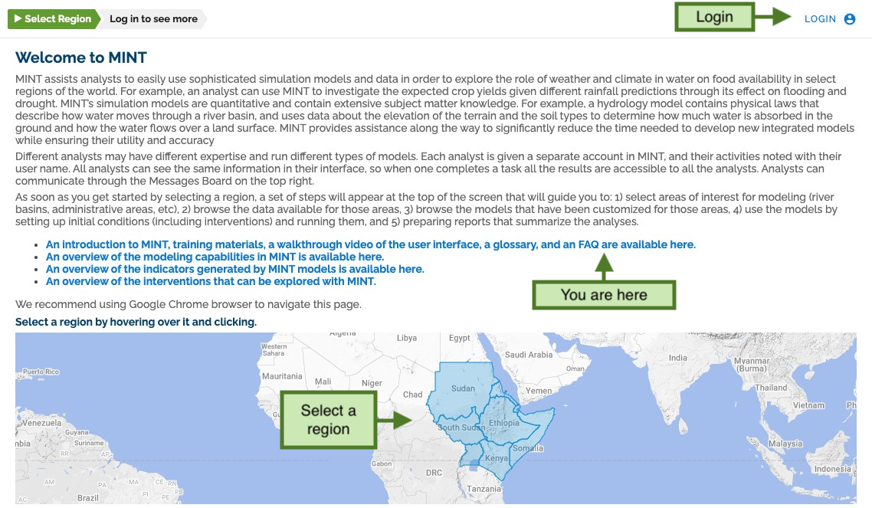Click the user account icon beside LOGIN
This screenshot has width=872, height=508.
tap(849, 19)
